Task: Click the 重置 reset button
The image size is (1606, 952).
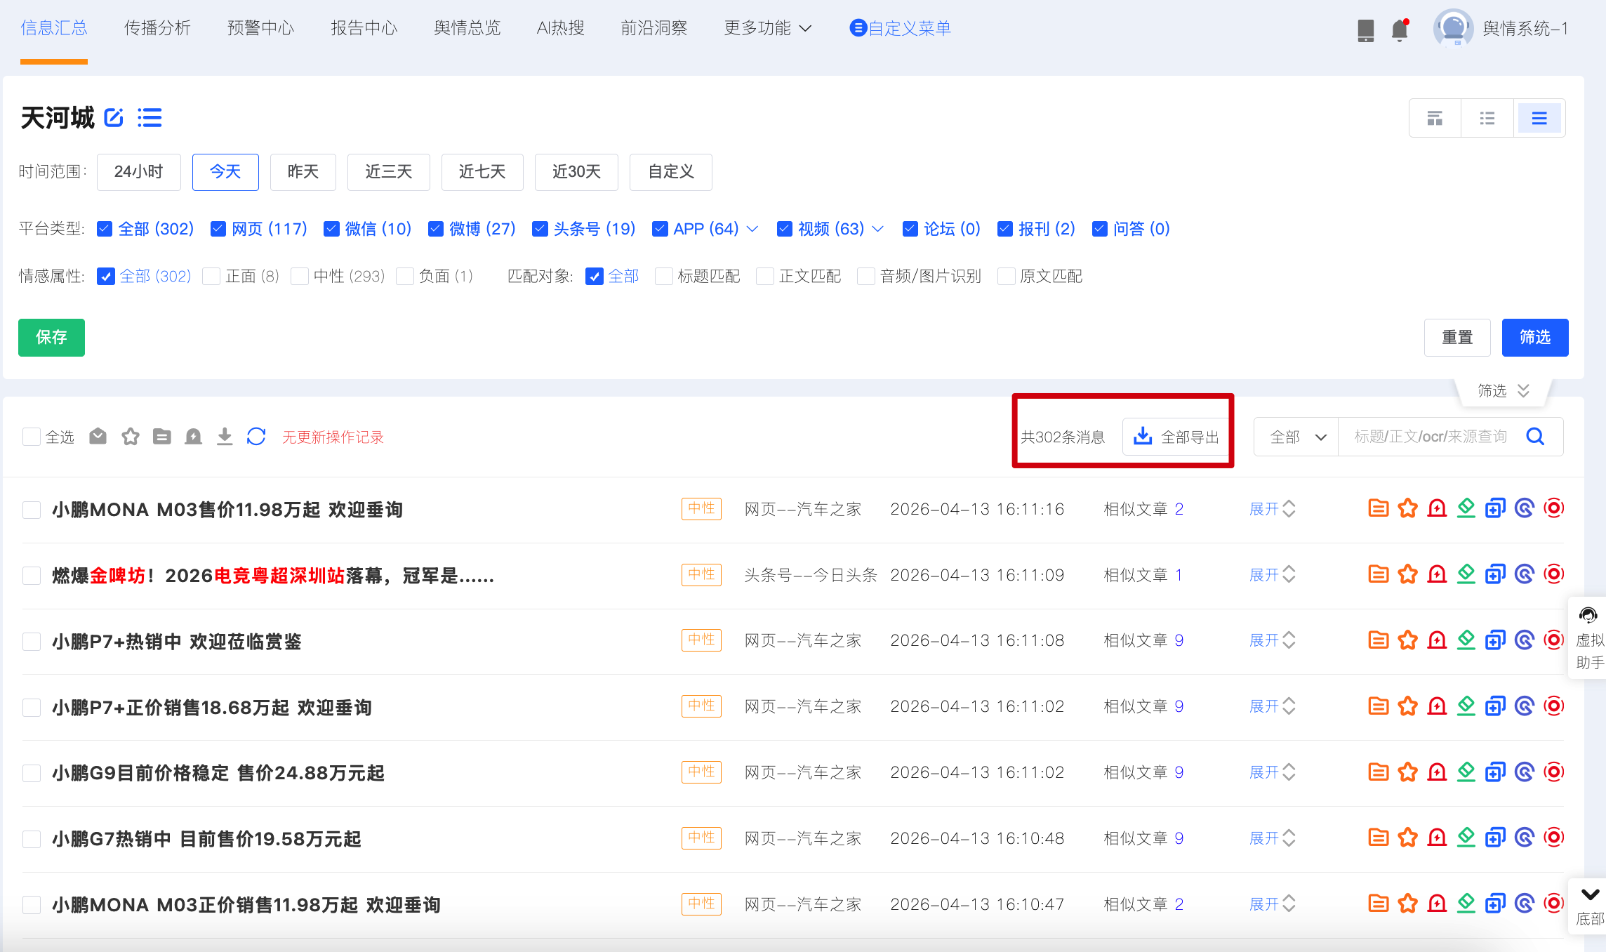Action: coord(1457,337)
